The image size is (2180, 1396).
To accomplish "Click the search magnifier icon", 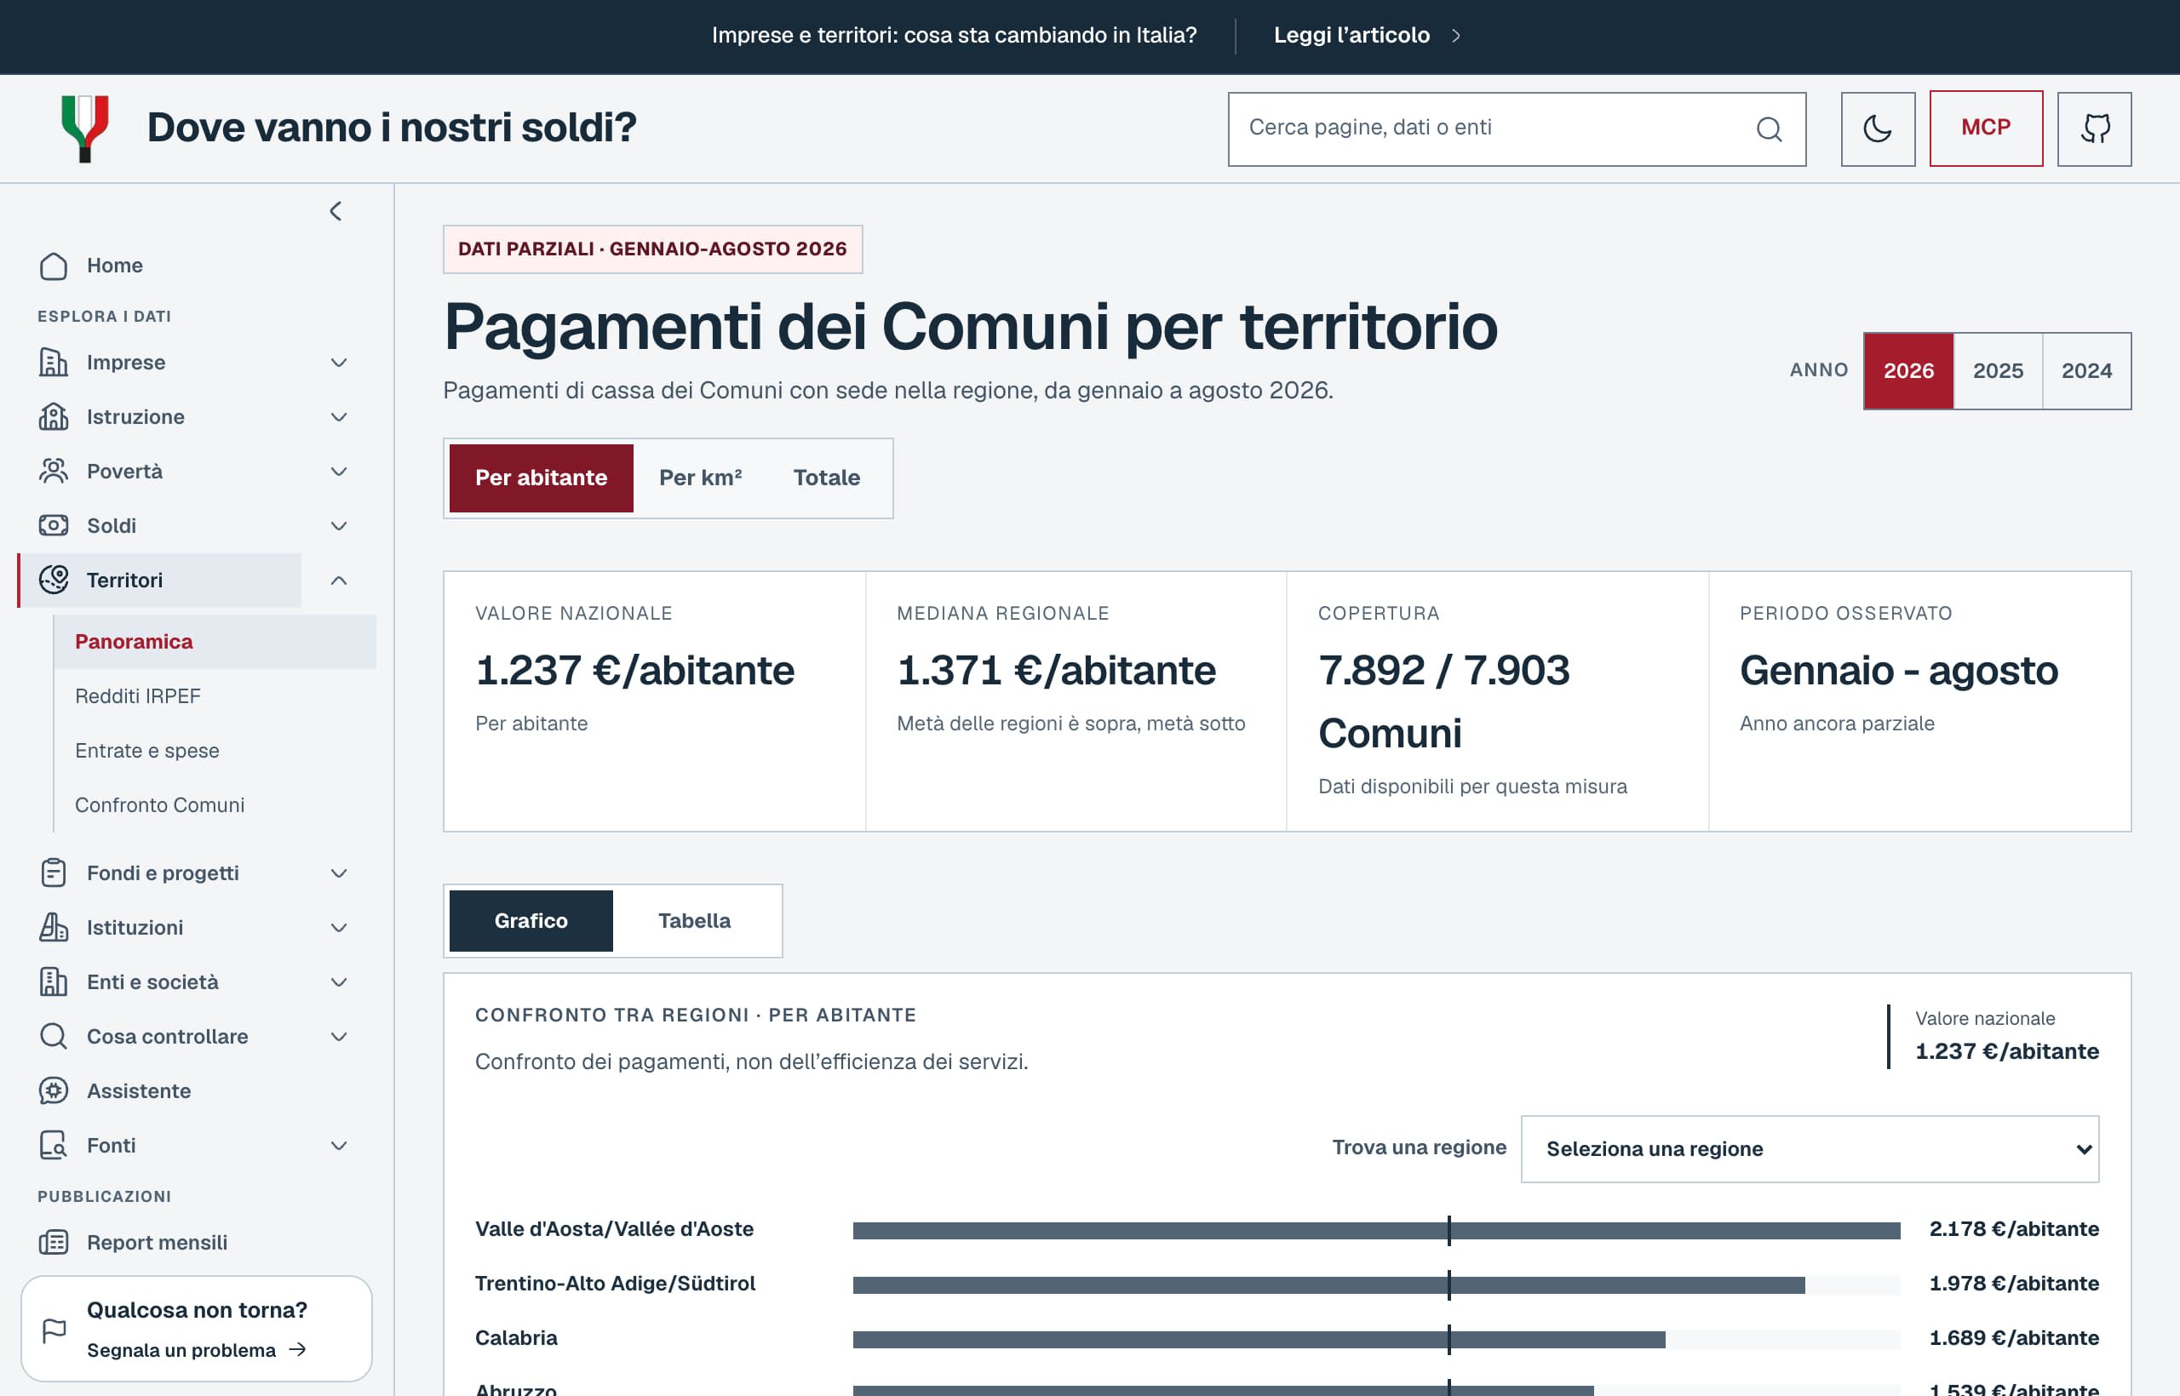I will pyautogui.click(x=1769, y=129).
